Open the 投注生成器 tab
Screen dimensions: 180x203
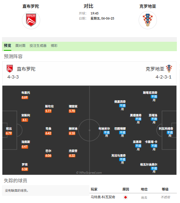38,46
